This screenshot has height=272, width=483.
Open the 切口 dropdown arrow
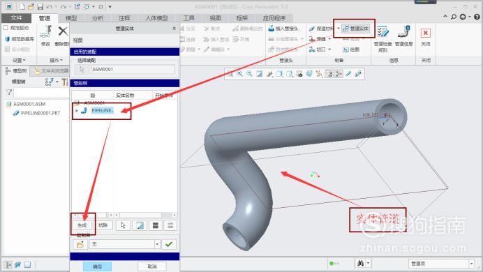329,50
